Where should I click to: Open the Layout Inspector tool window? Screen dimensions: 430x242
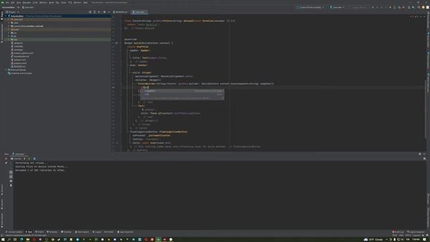pyautogui.click(x=416, y=232)
